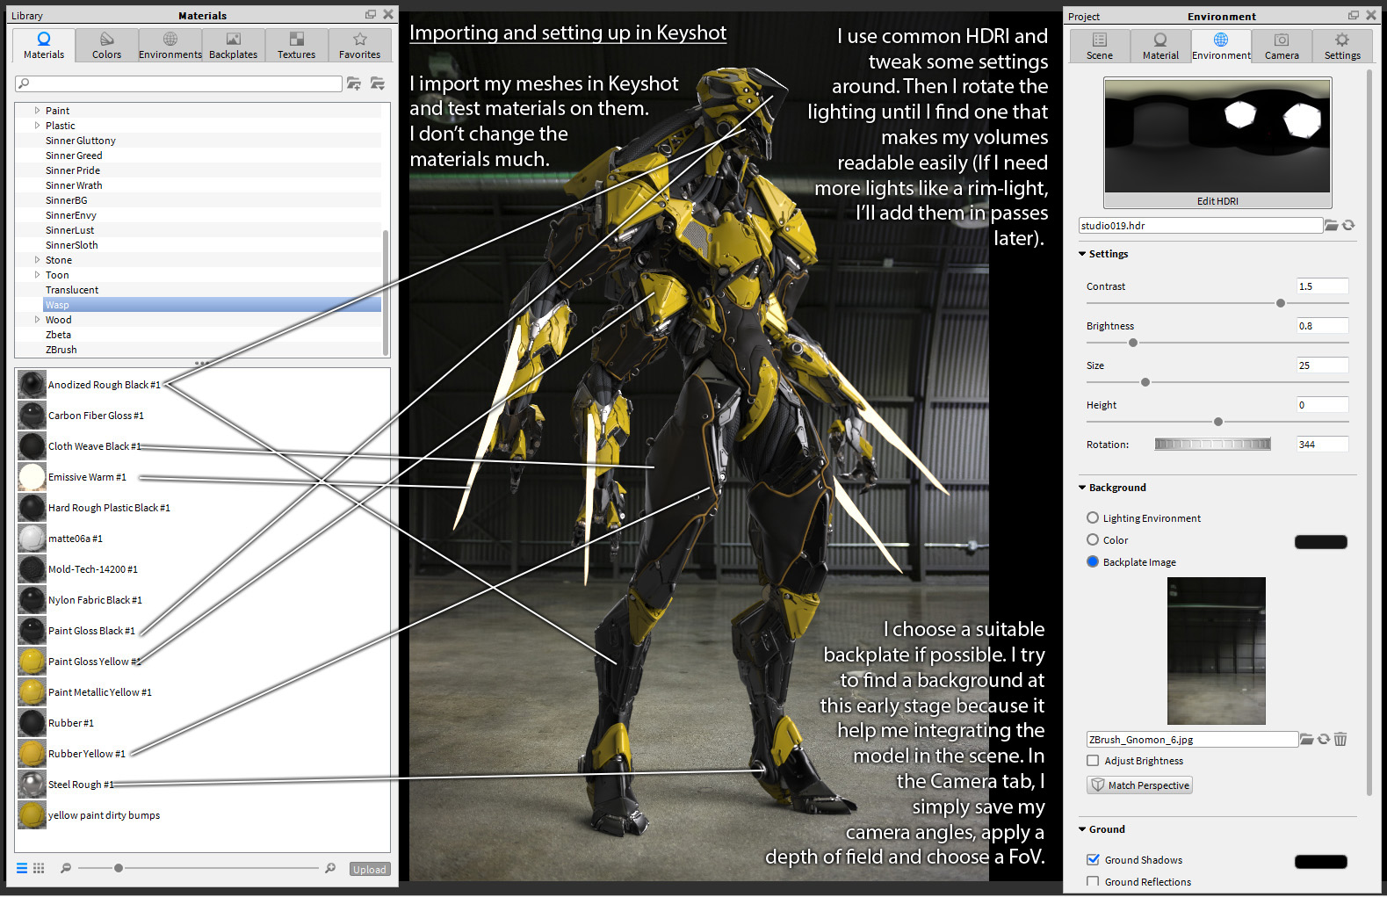Click the Contrast slider handle
Image resolution: width=1387 pixels, height=897 pixels.
coord(1280,303)
